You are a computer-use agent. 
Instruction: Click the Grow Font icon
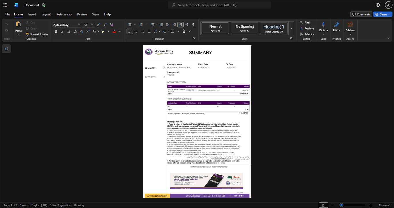click(99, 25)
